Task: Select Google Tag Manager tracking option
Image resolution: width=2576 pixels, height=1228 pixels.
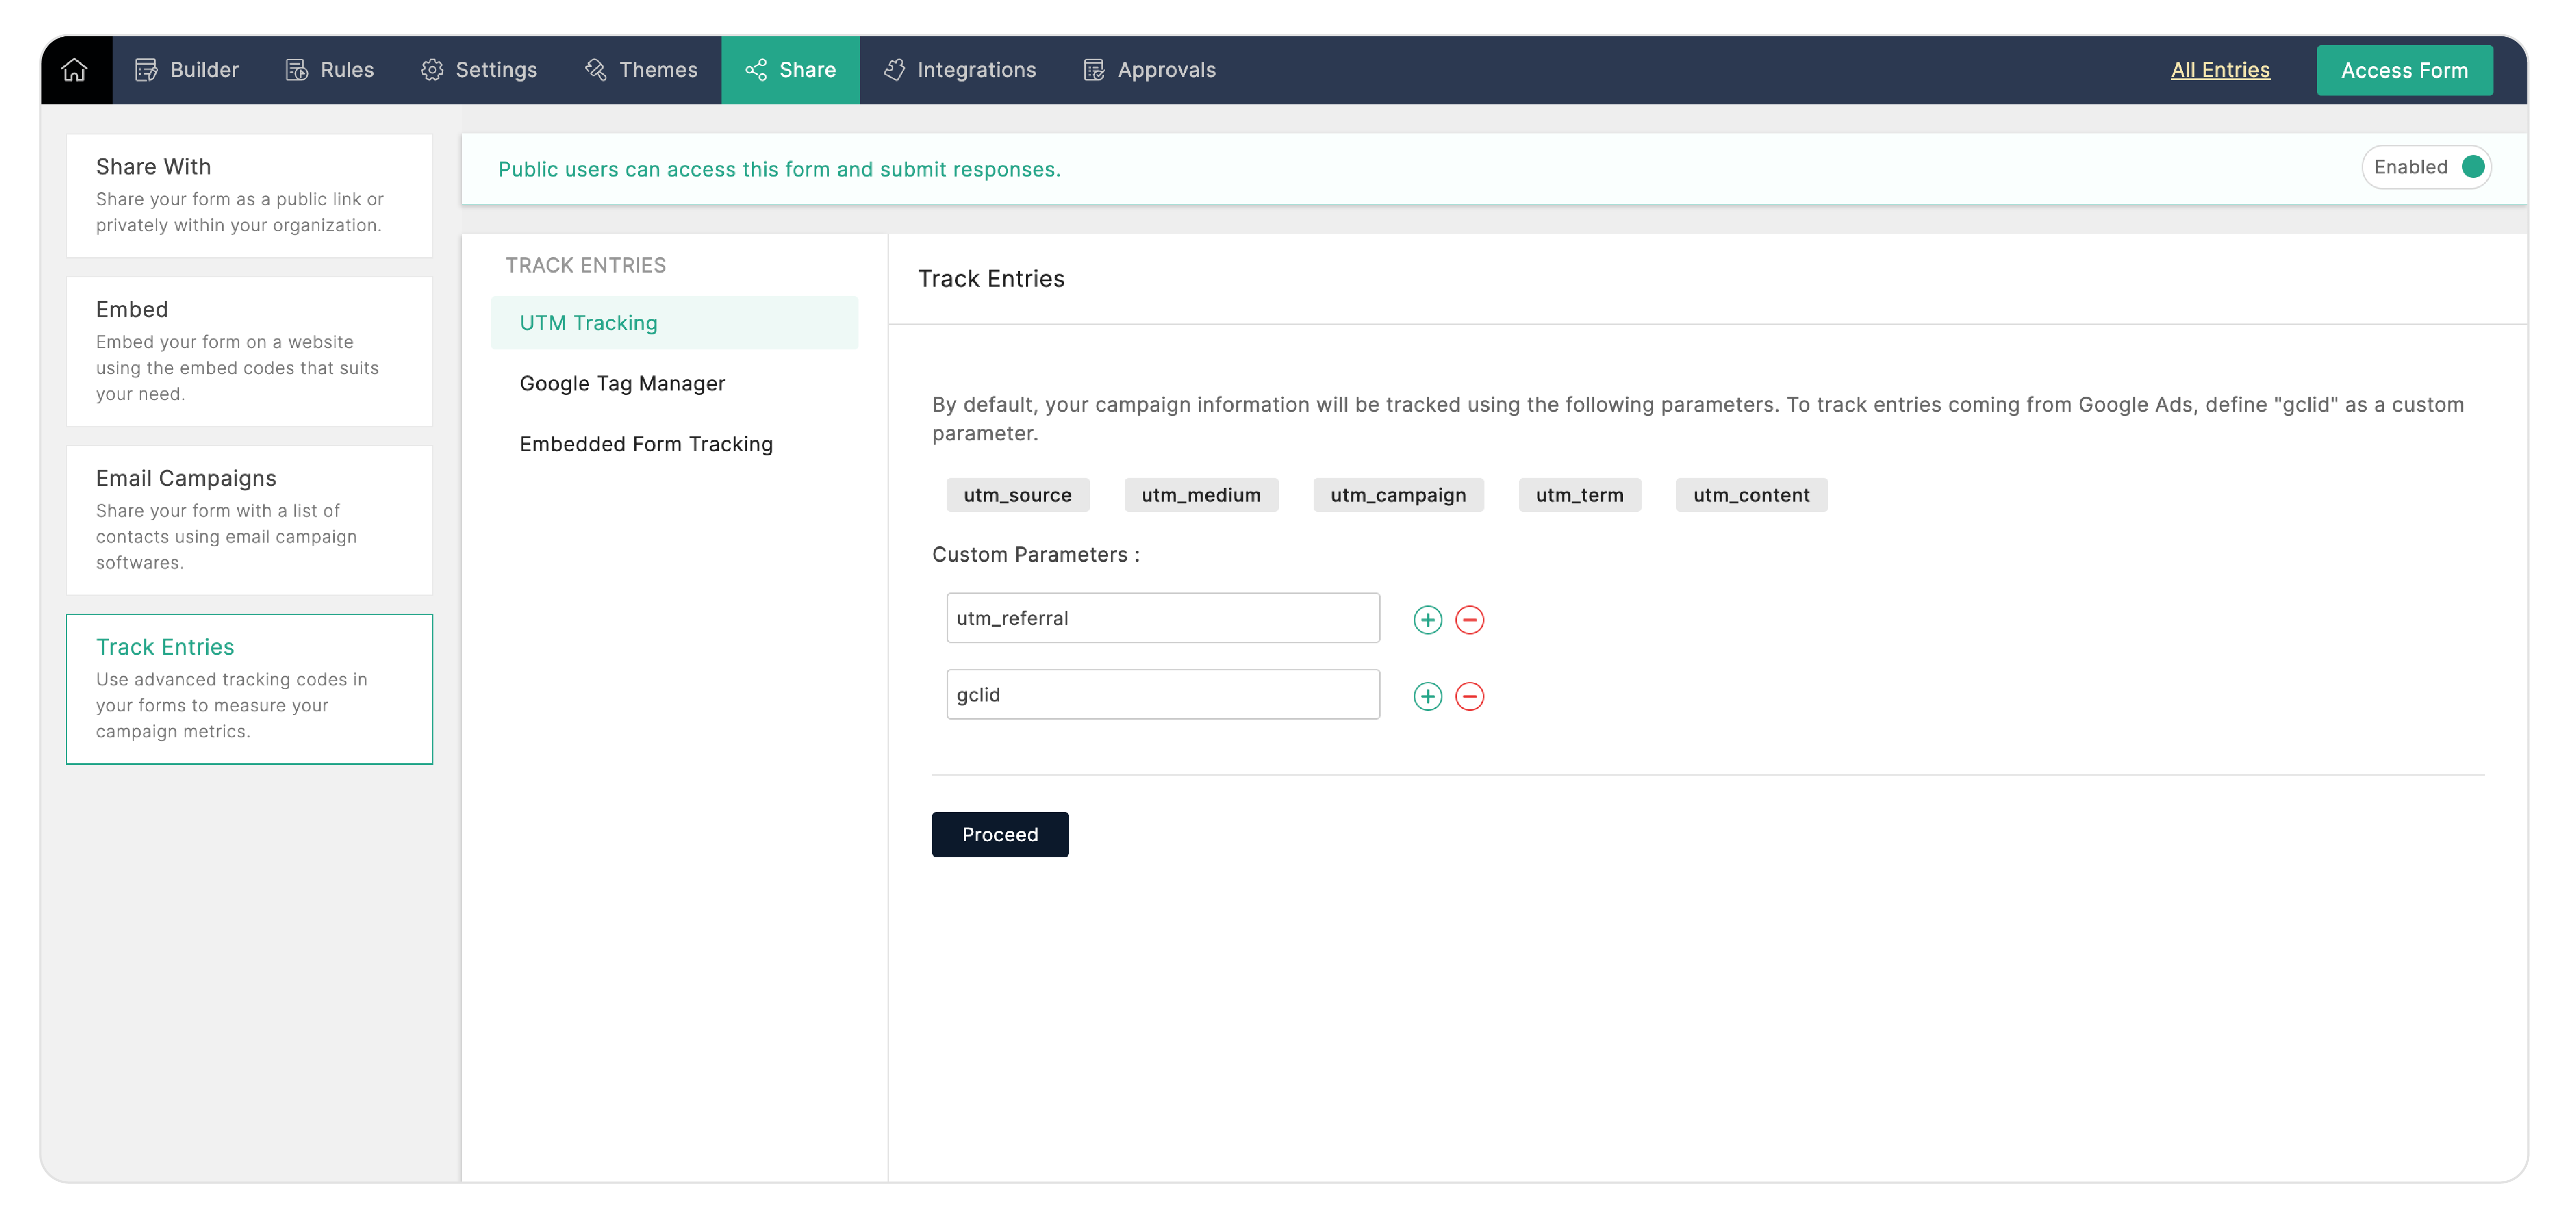Action: (622, 384)
